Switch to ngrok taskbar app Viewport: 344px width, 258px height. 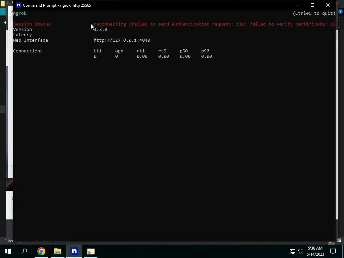[74, 251]
